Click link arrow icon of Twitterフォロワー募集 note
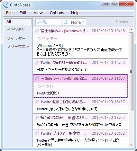The width and height of the screenshot is (137, 151). (x=37, y=63)
